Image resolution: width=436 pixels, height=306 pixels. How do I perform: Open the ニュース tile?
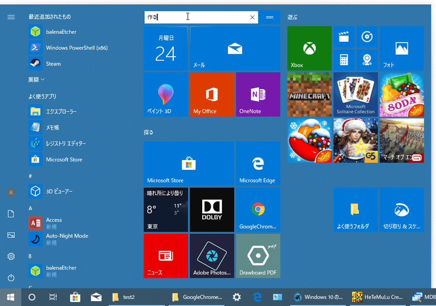(x=166, y=256)
